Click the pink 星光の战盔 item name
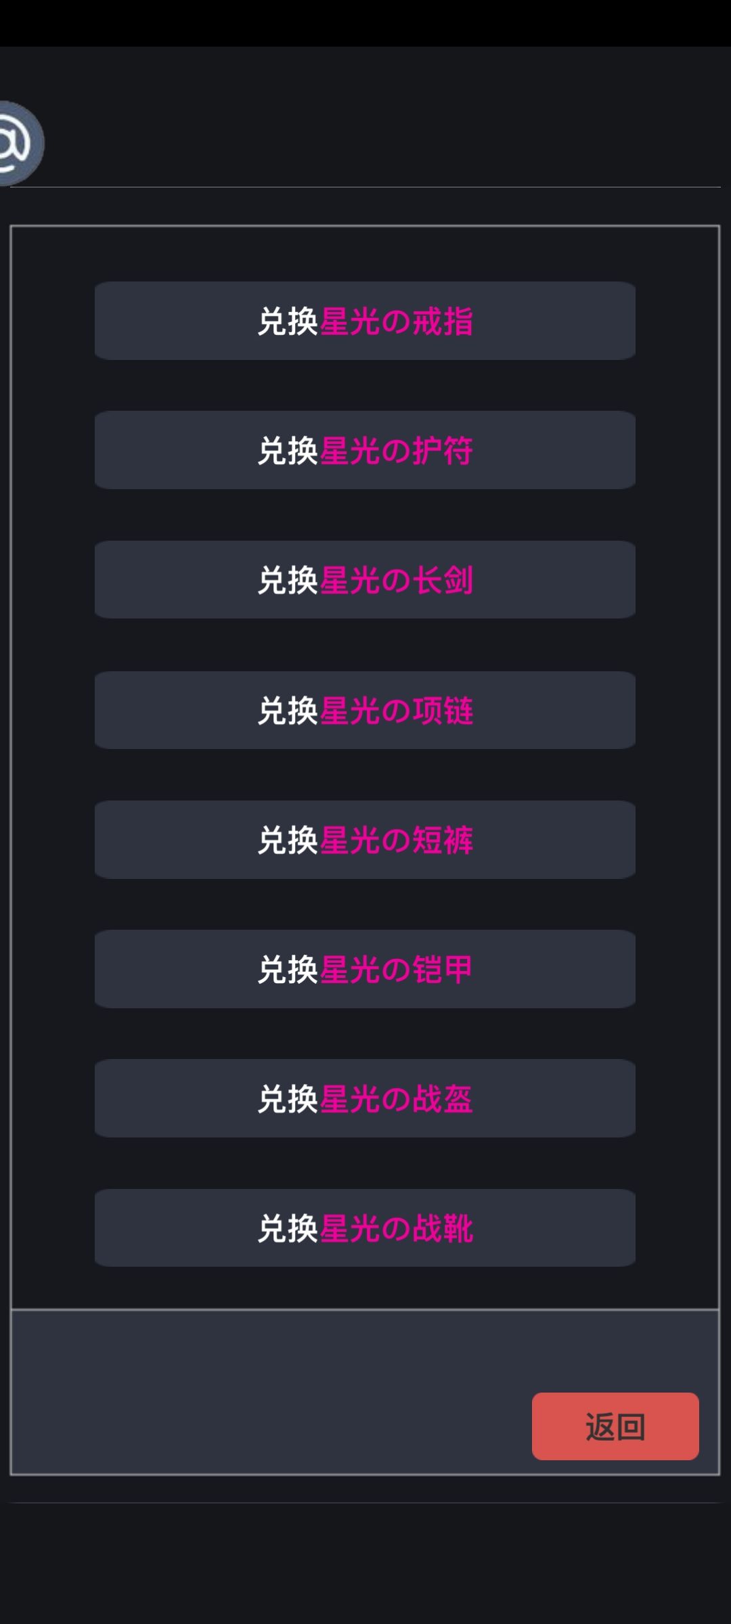The height and width of the screenshot is (1624, 731). [x=397, y=1099]
